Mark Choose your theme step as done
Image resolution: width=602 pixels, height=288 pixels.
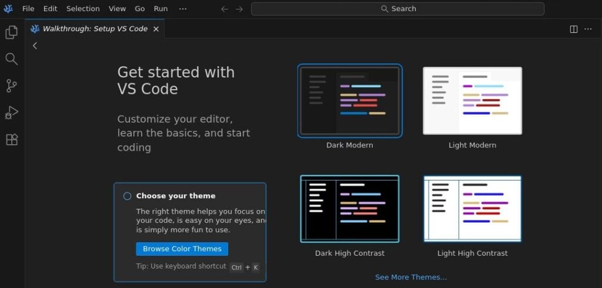(127, 196)
